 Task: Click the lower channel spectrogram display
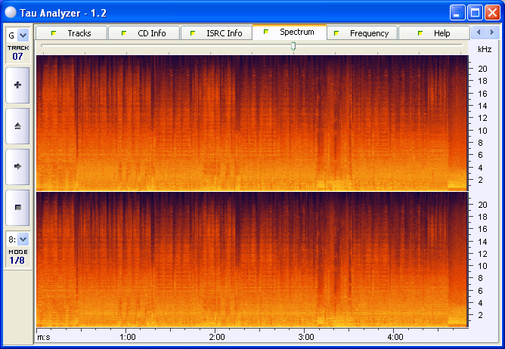click(252, 259)
